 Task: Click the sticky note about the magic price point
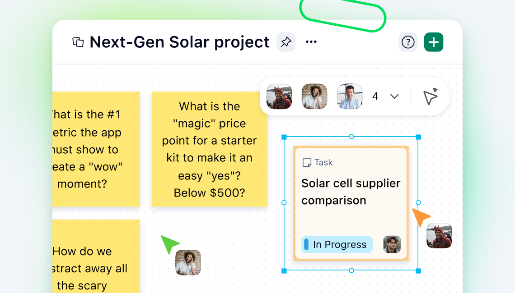tap(209, 150)
